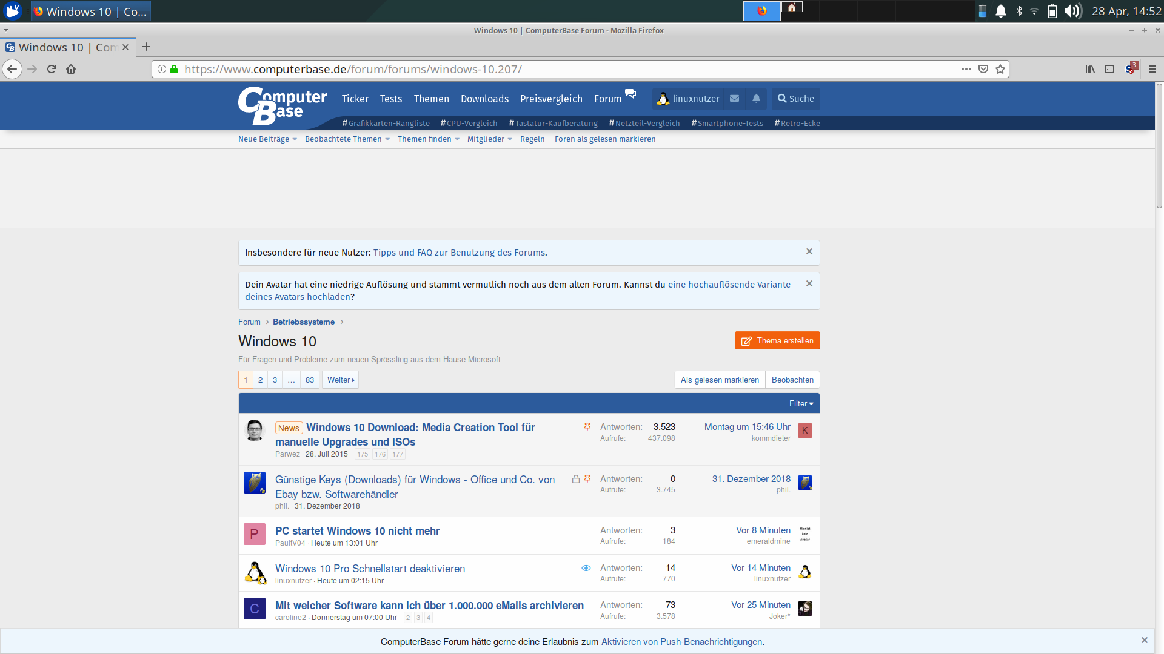This screenshot has height=654, width=1164.
Task: Click Beobachten to watch the Windows 10 forum
Action: click(792, 380)
